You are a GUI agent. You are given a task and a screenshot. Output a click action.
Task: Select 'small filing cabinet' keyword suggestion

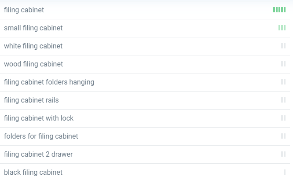pyautogui.click(x=33, y=28)
